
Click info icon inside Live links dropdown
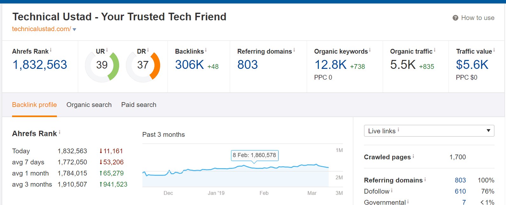[x=398, y=130]
